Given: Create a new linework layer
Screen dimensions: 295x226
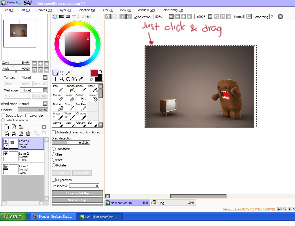Looking at the screenshot, I should tap(14, 127).
